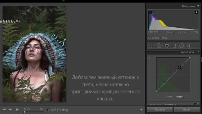Screen dimensions: 202x114
Task: Click the edit point curve icon
Action: pos(196,104)
